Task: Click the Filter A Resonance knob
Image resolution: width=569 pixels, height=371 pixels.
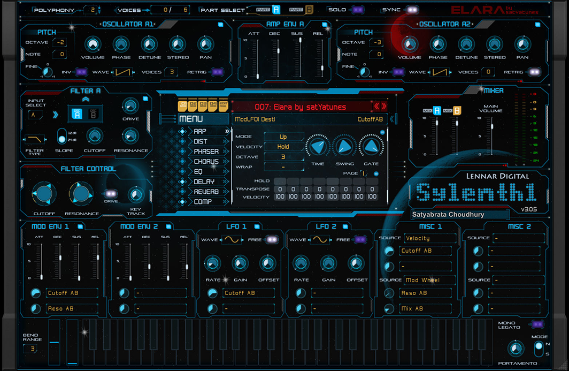Action: pos(130,137)
